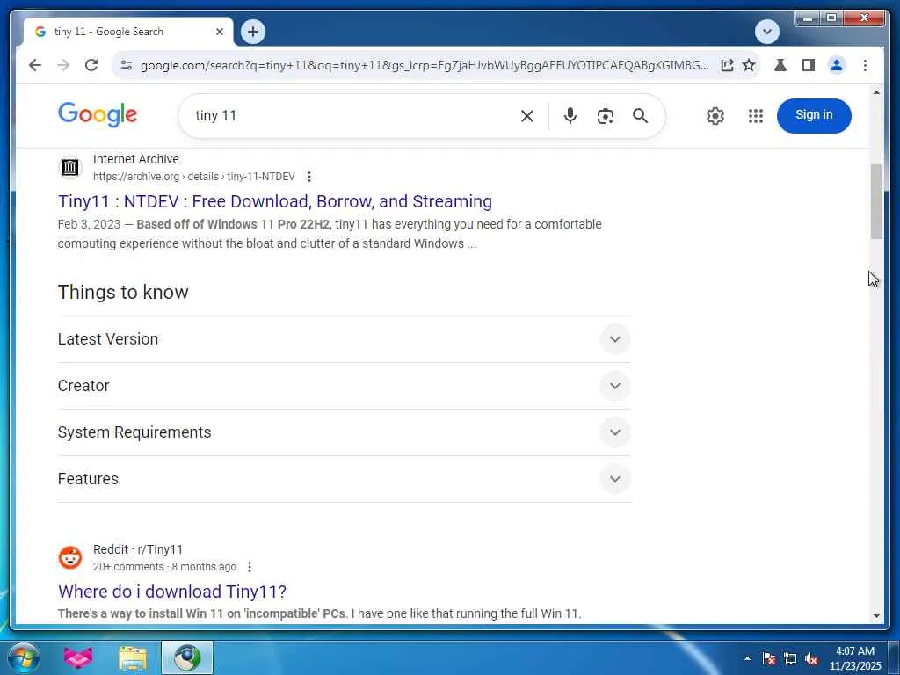This screenshot has height=675, width=900.
Task: Expand the Creator section
Action: click(x=345, y=386)
